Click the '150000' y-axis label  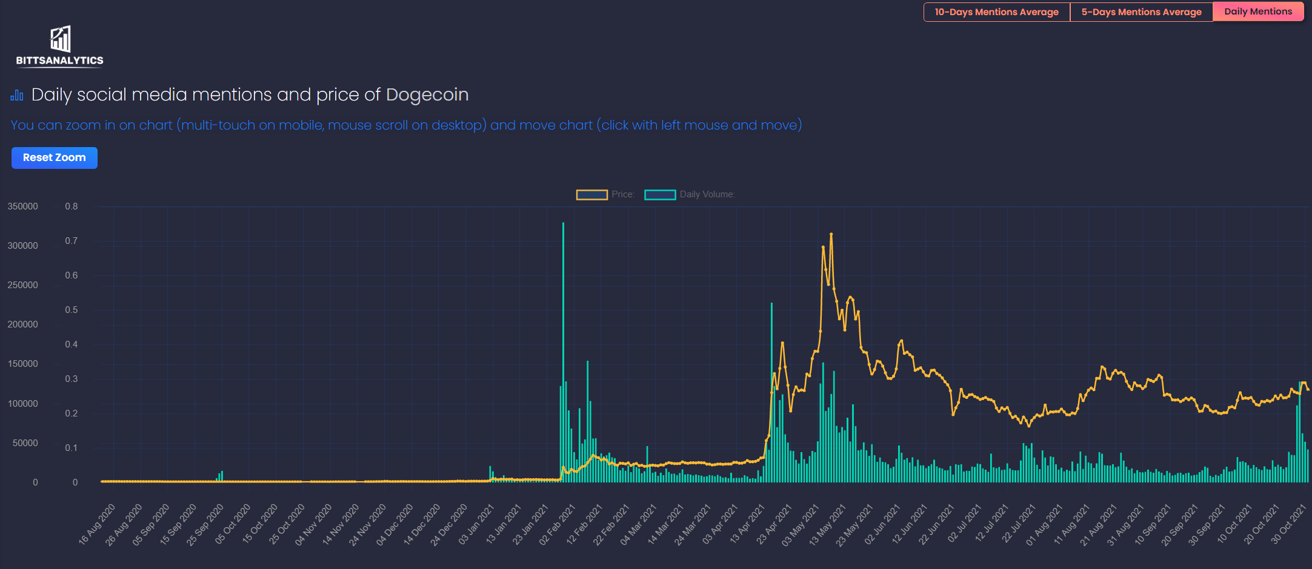pyautogui.click(x=22, y=364)
